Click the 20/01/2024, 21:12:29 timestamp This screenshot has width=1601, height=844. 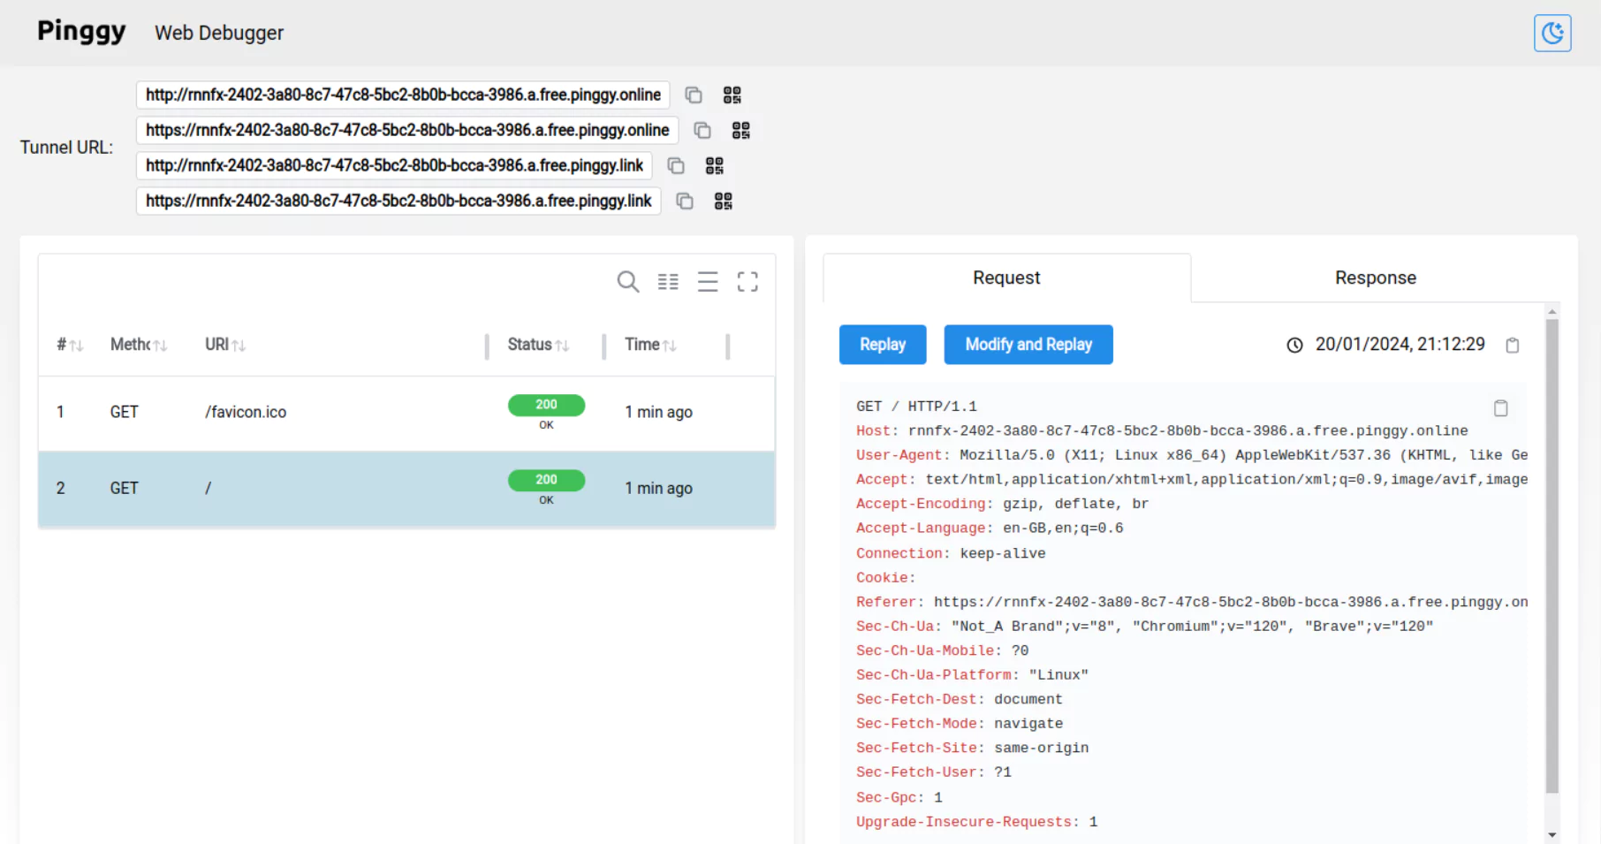pos(1400,345)
